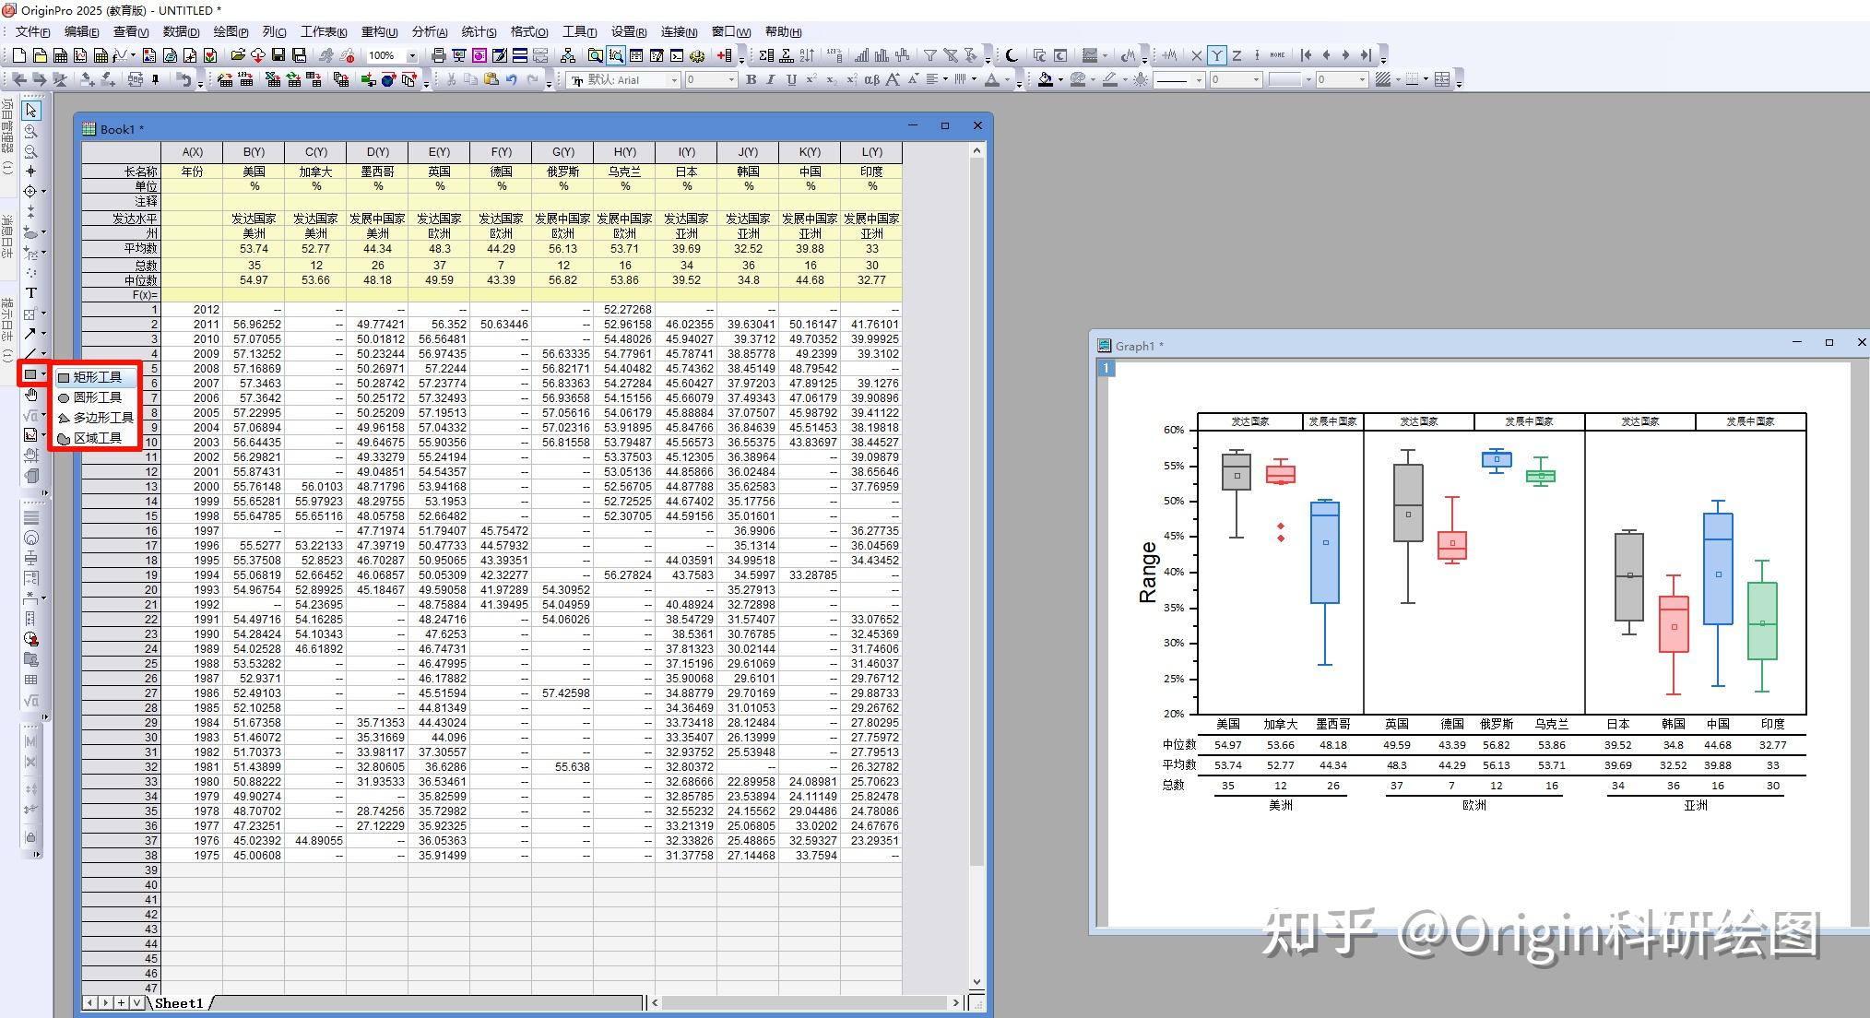Image resolution: width=1870 pixels, height=1018 pixels.
Task: Select the 矩形工具 (Rectangle Tool) entry
Action: pyautogui.click(x=96, y=377)
